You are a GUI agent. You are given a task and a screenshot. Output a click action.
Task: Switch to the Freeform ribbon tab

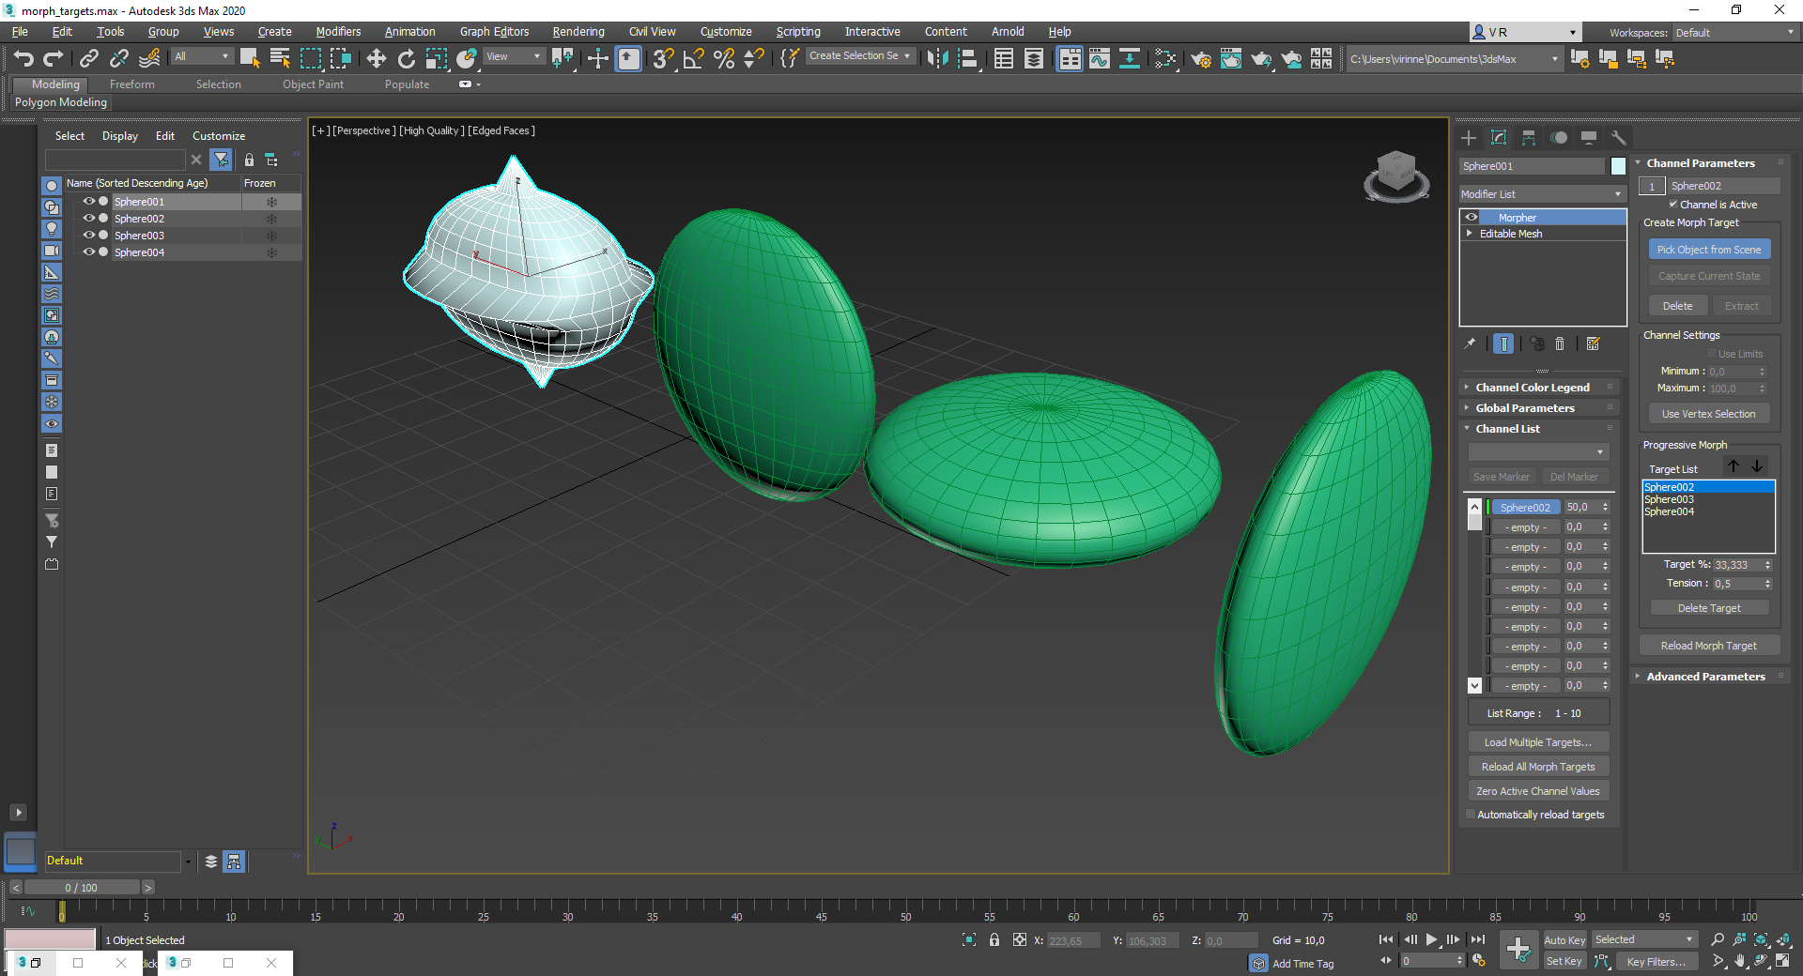[x=131, y=84]
